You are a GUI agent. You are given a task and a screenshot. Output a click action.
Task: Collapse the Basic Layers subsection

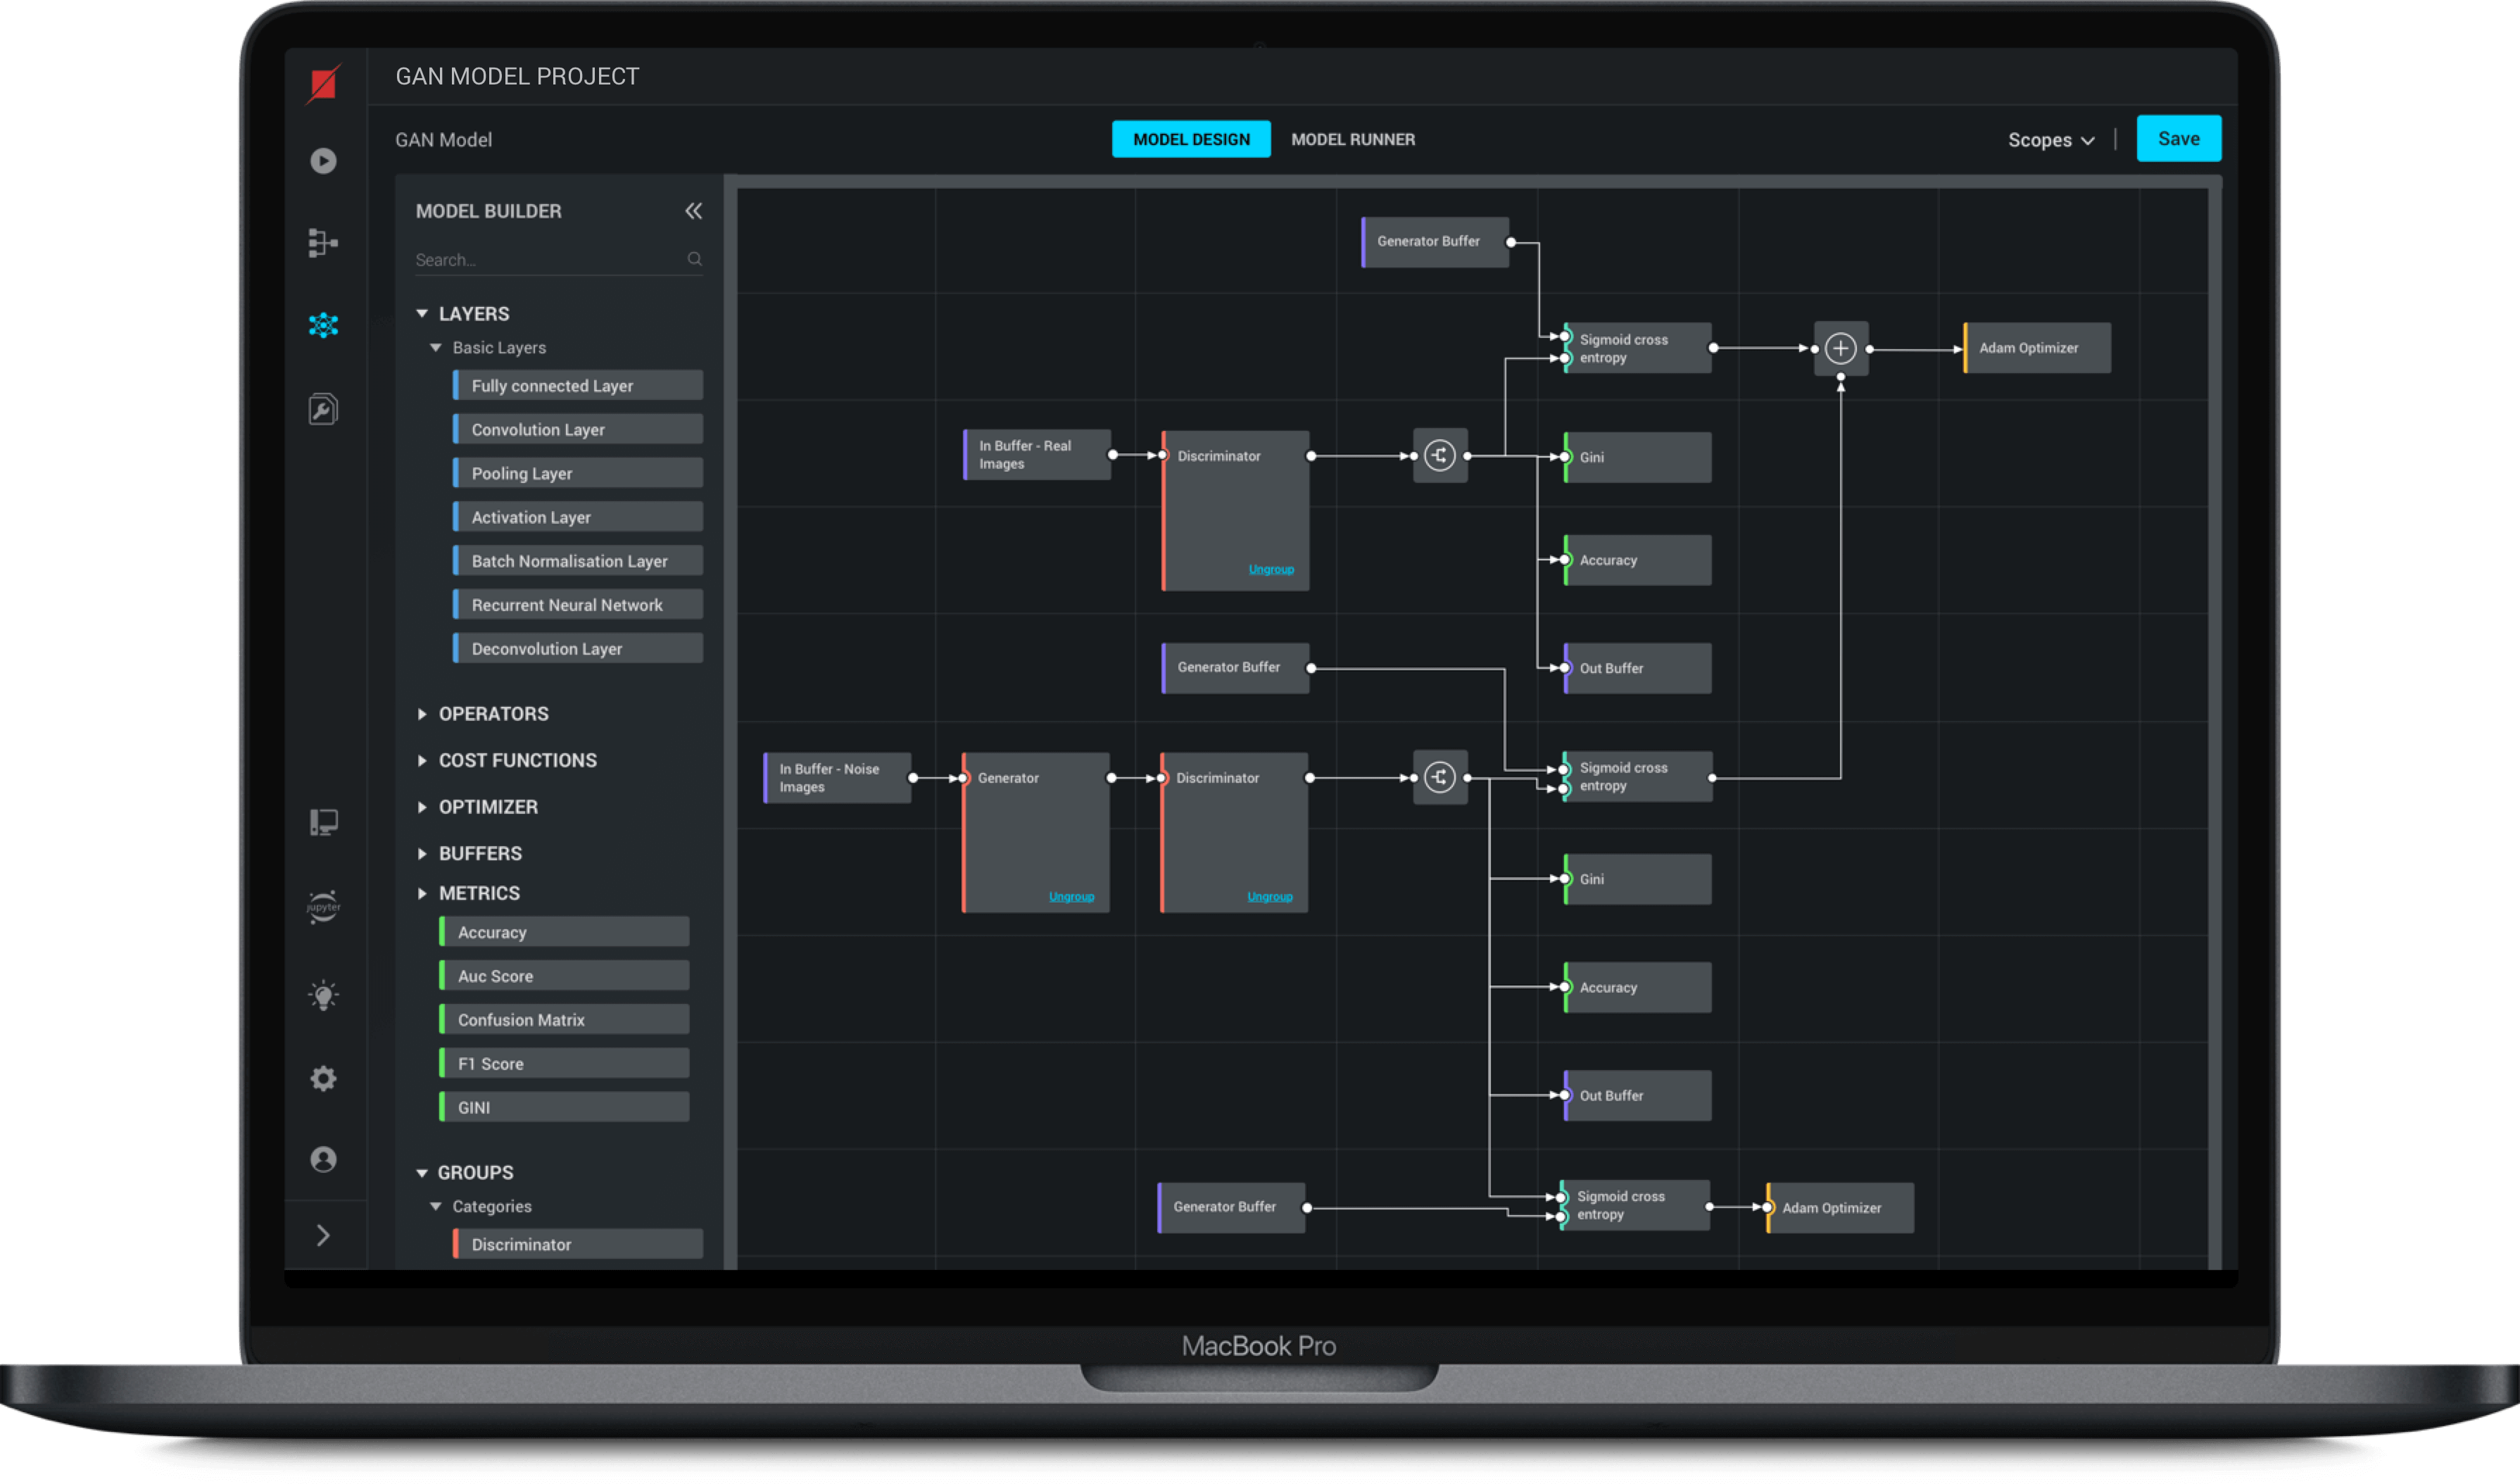(436, 348)
